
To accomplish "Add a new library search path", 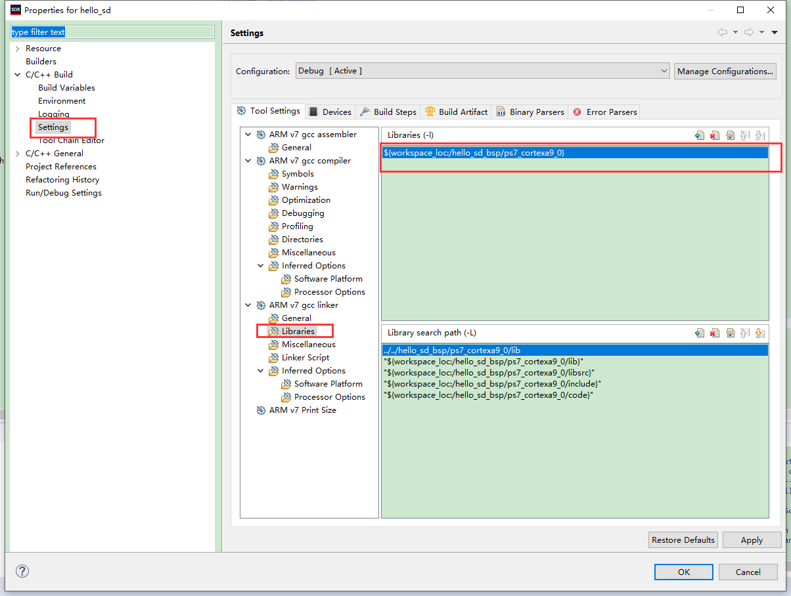I will 699,333.
